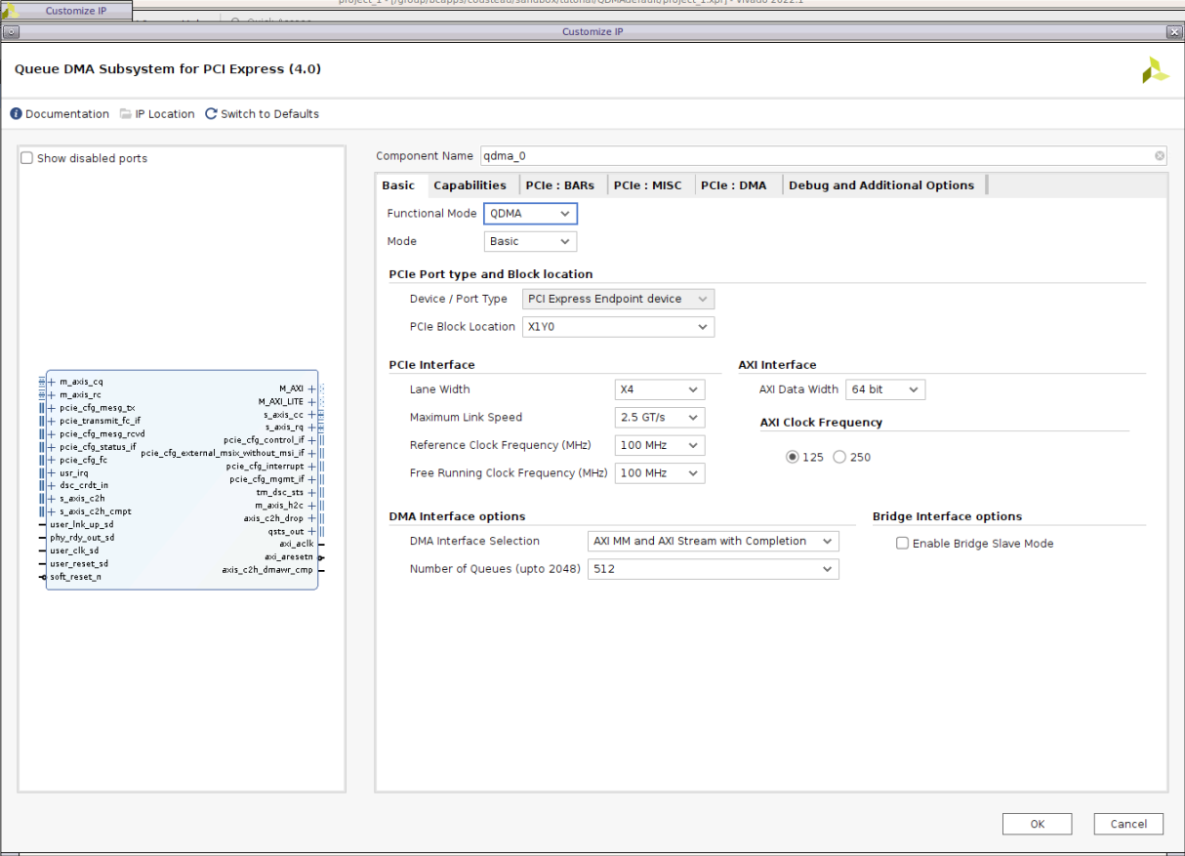Click the Switch to Defaults refresh icon
Screen dimensions: 1185x856
[210, 113]
